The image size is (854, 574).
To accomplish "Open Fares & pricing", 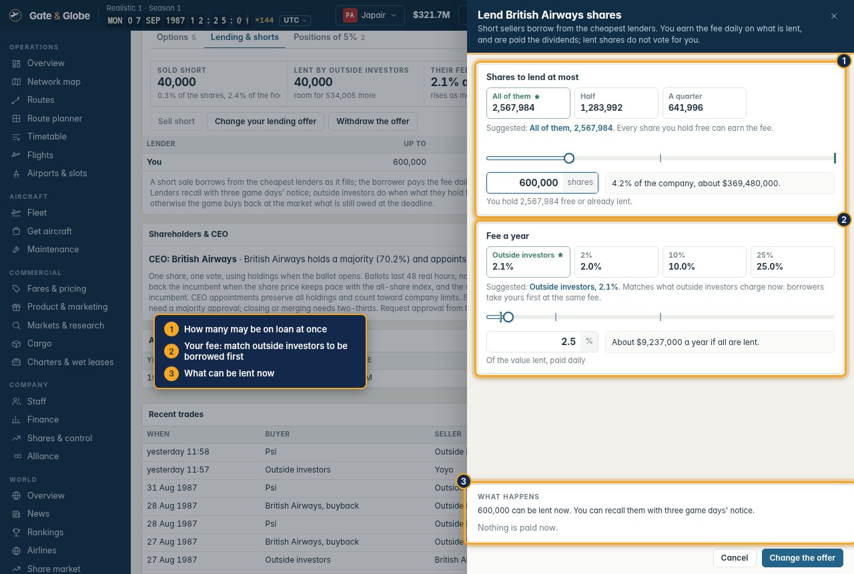I will click(x=56, y=289).
